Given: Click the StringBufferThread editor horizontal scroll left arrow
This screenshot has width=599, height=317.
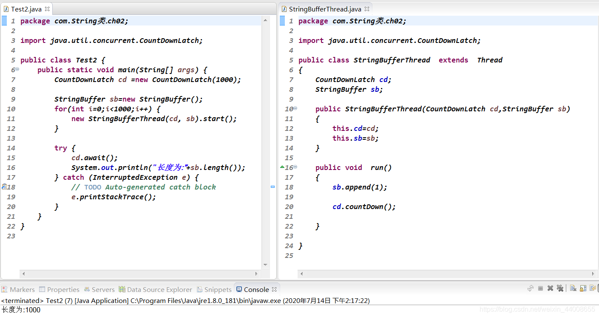Looking at the screenshot, I should 301,274.
